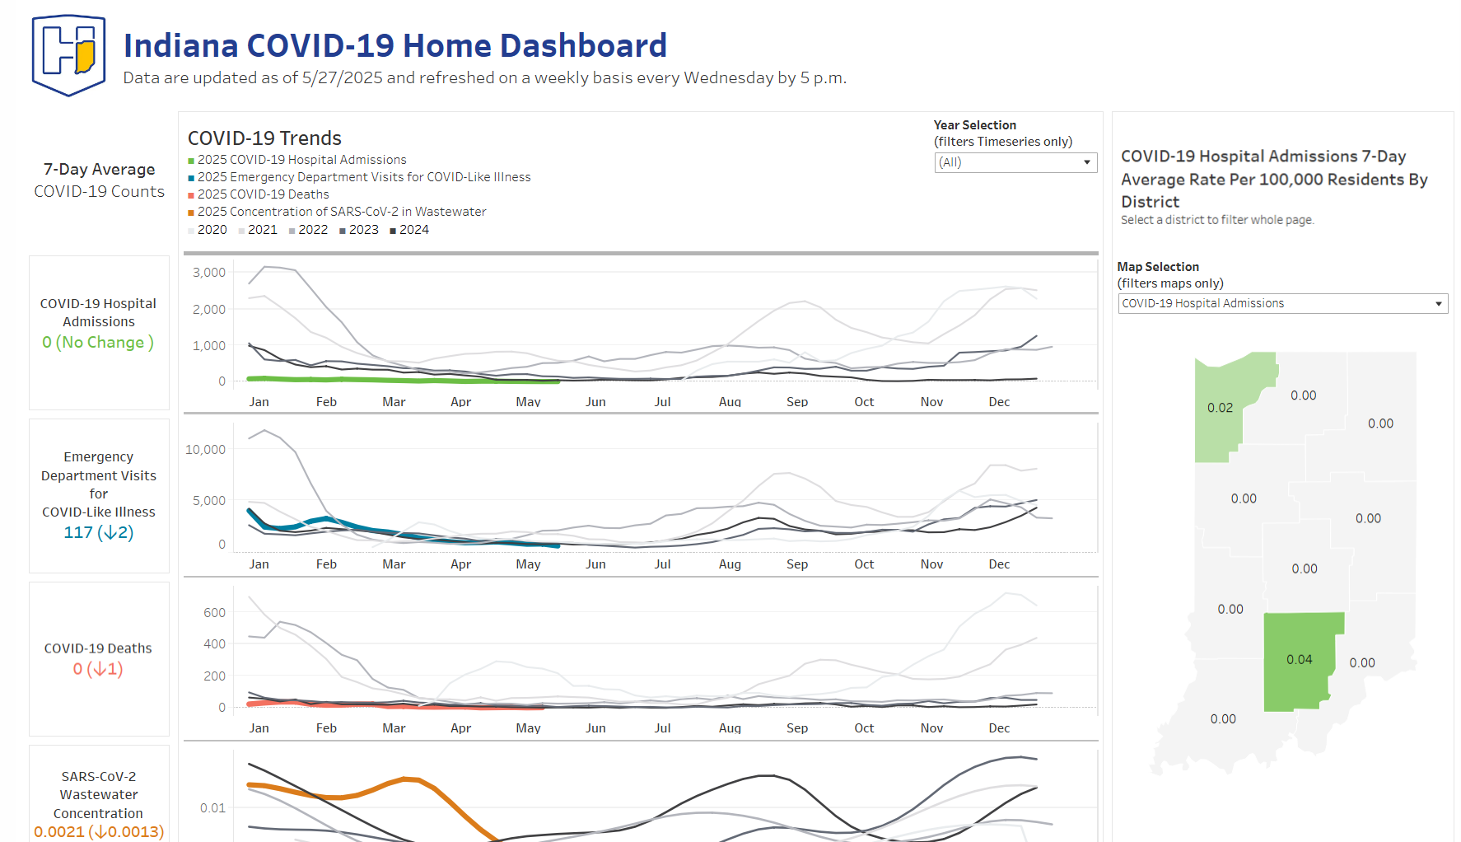Select the dark green district showing 0.04 rate
This screenshot has height=842, width=1461.
coord(1301,659)
